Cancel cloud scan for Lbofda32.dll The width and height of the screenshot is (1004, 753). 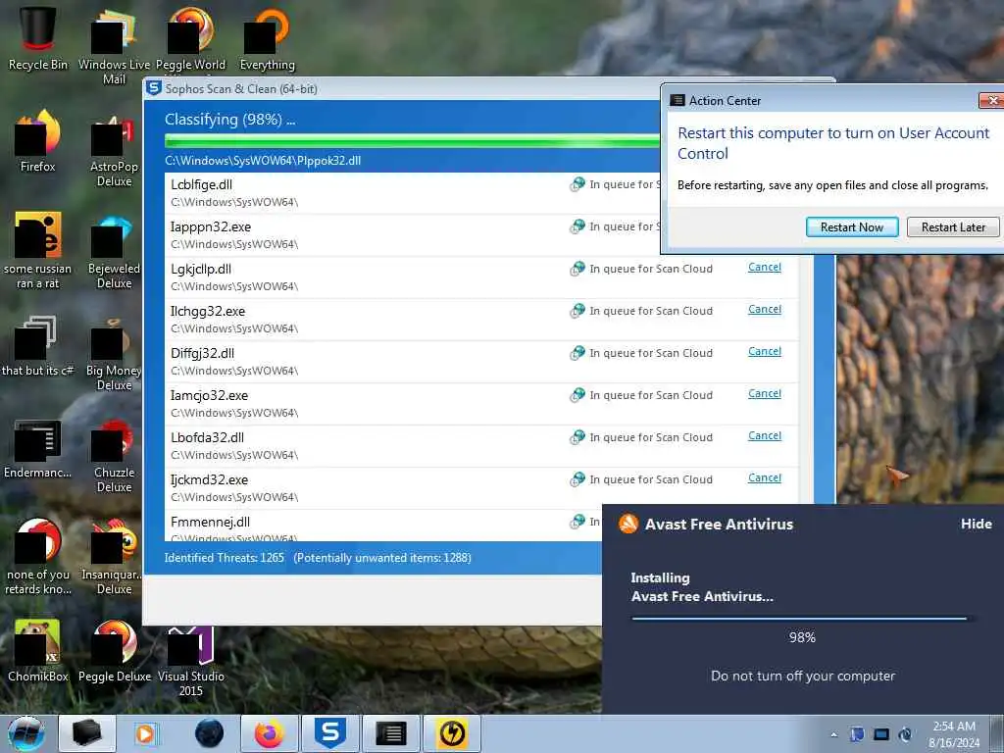click(x=765, y=436)
